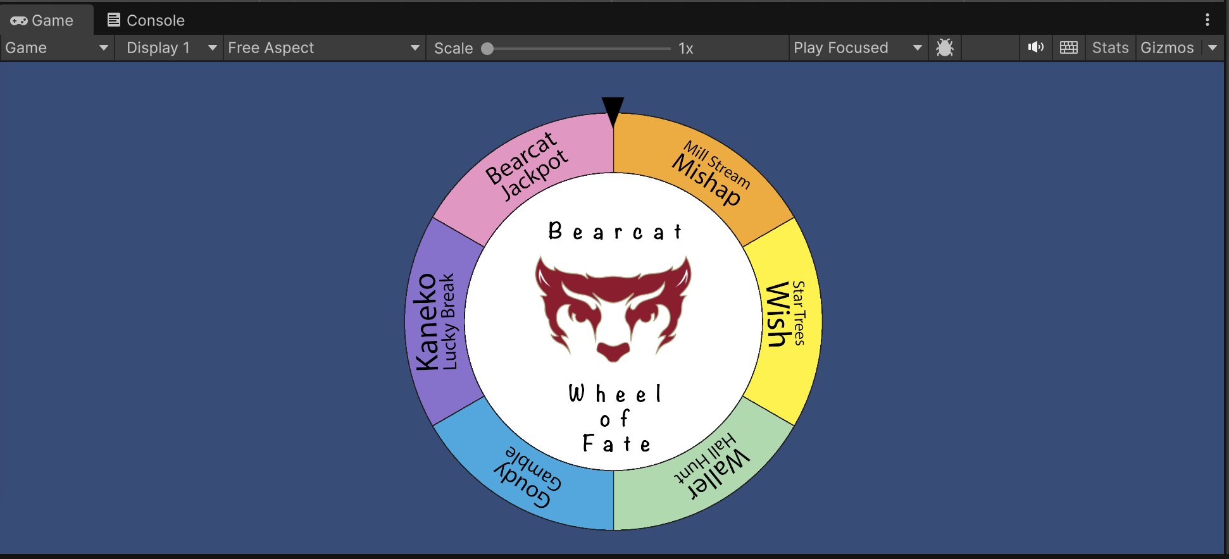1229x559 pixels.
Task: Switch to the Console tab
Action: click(147, 20)
